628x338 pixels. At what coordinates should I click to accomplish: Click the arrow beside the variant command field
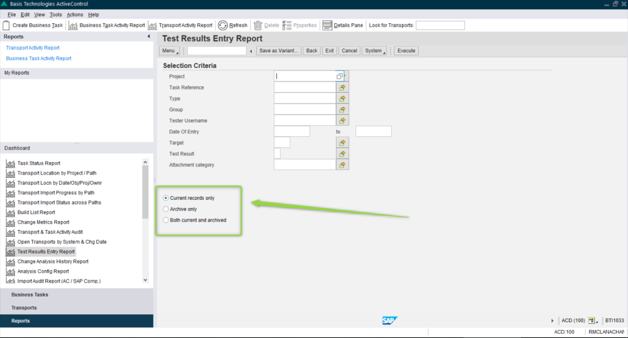pyautogui.click(x=251, y=51)
